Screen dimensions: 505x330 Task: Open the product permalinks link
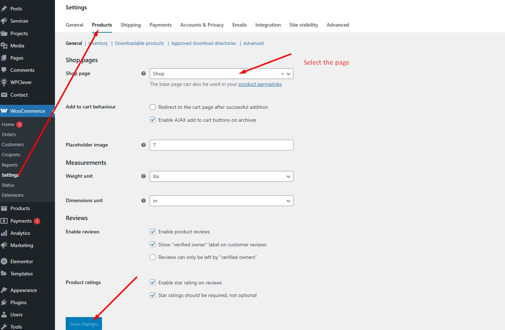point(260,84)
